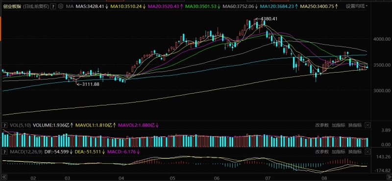Image resolution: width=392 pixels, height=181 pixels.
Task: Click the gray MA indicator label
Action: [x=70, y=7]
